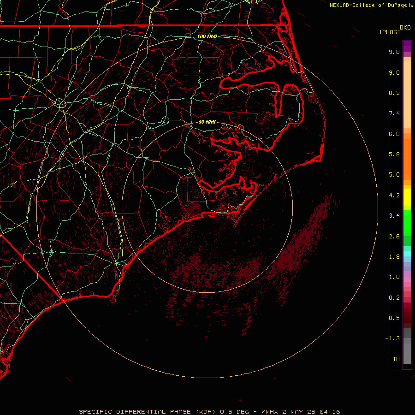This screenshot has width=415, height=415.
Task: Click the yellow segment of the color bar
Action: coord(407,197)
